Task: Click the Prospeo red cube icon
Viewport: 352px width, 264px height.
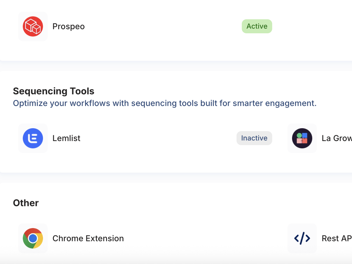Action: tap(33, 26)
